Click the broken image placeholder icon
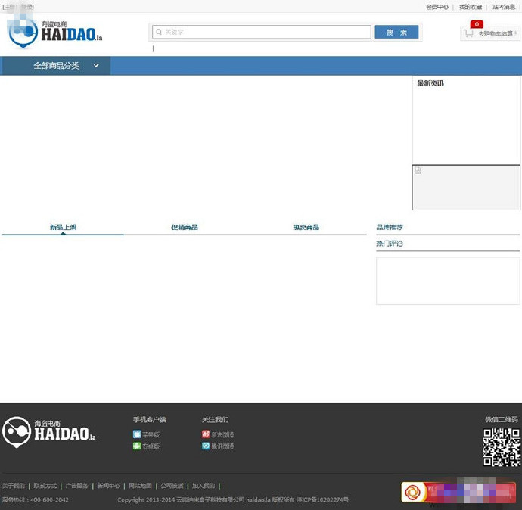This screenshot has height=510, width=522. 418,171
